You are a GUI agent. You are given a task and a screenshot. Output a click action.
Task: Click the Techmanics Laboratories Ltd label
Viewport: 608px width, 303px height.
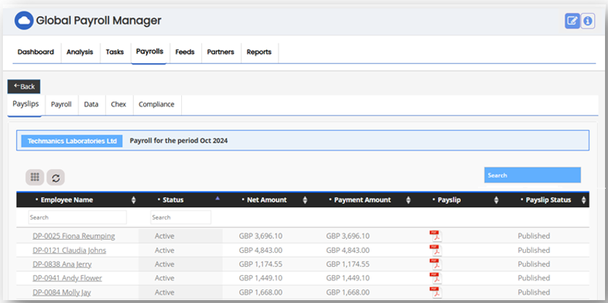[x=72, y=141]
